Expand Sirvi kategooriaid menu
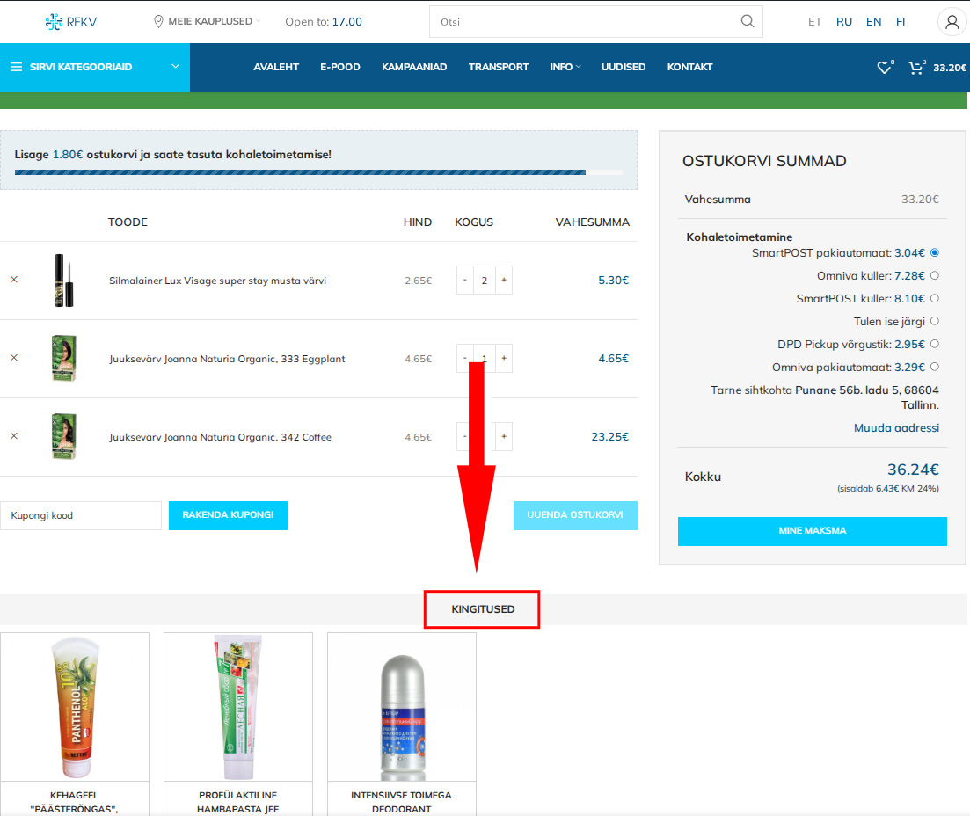 (x=95, y=67)
